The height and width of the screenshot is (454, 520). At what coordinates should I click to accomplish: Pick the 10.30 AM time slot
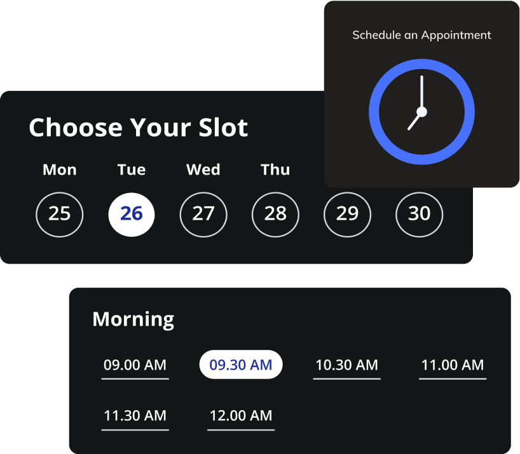346,365
